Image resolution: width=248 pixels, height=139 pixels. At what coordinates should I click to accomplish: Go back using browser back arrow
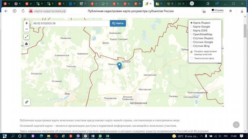click(6, 11)
